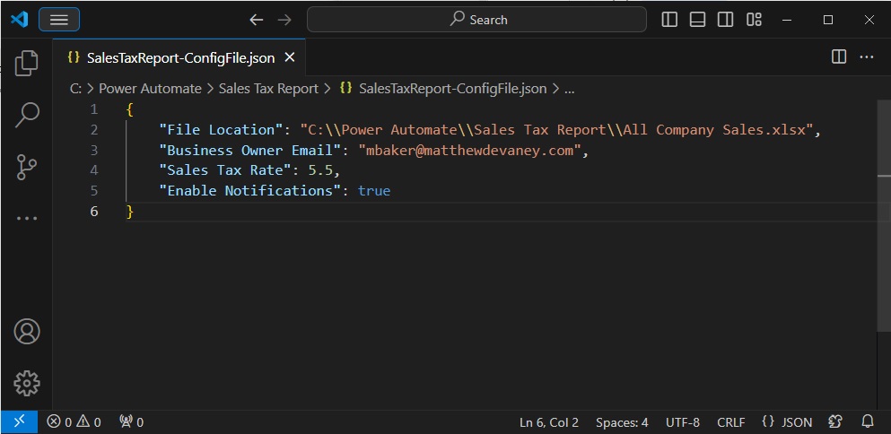Click the C: breadcrumb
Image resolution: width=891 pixels, height=434 pixels.
click(75, 89)
